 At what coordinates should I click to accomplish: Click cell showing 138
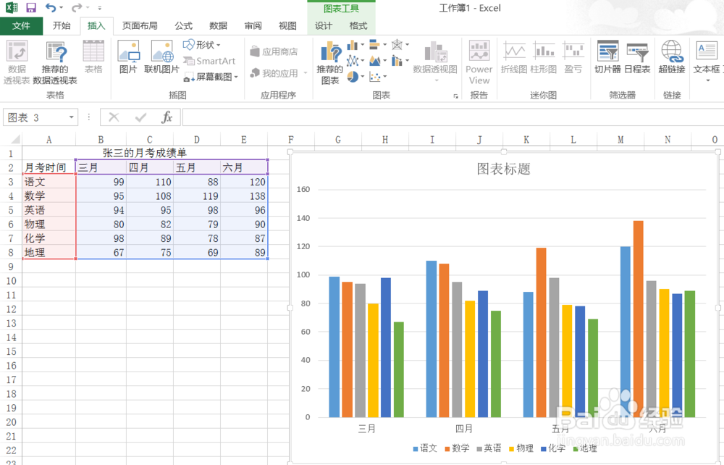(244, 196)
